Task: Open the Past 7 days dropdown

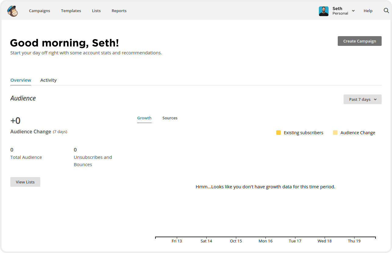Action: tap(362, 99)
